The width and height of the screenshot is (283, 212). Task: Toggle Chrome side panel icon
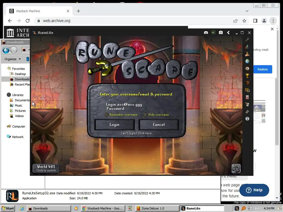[255, 21]
